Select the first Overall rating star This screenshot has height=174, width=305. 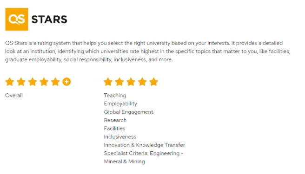(x=9, y=82)
